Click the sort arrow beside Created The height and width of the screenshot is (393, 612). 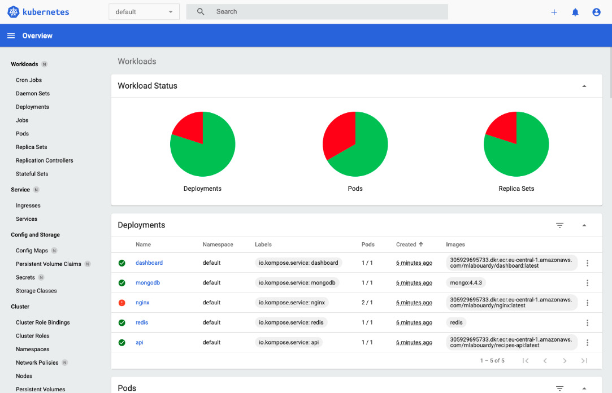[421, 244]
